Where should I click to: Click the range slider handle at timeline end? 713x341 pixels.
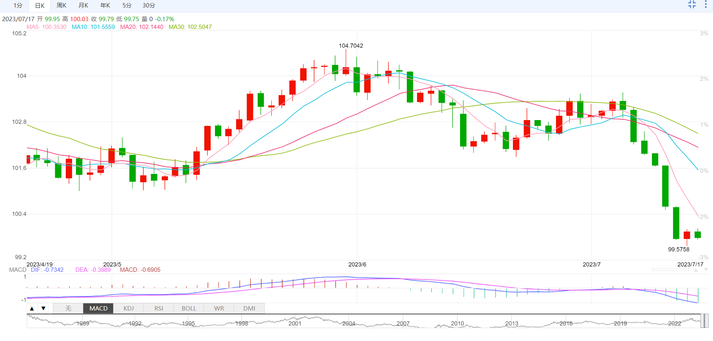704,321
